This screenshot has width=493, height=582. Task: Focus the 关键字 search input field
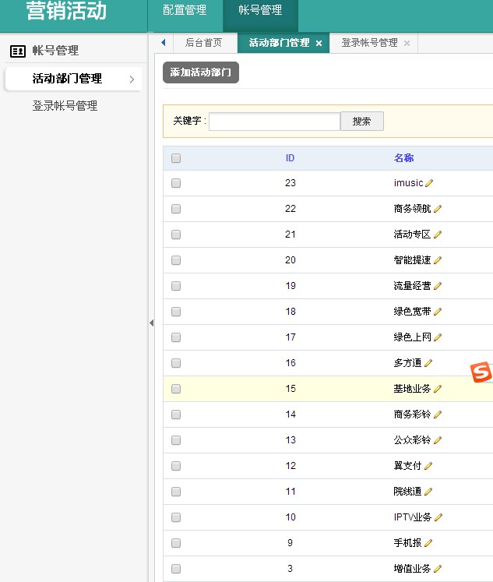pyautogui.click(x=274, y=122)
